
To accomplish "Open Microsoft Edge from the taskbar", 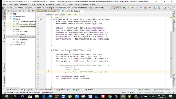I will [x=43, y=97].
